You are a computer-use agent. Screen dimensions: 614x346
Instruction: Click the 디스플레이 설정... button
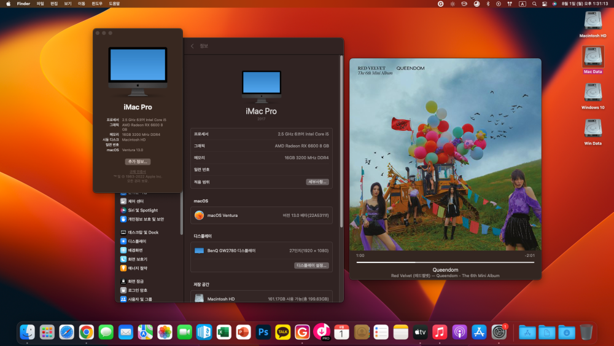pos(311,265)
